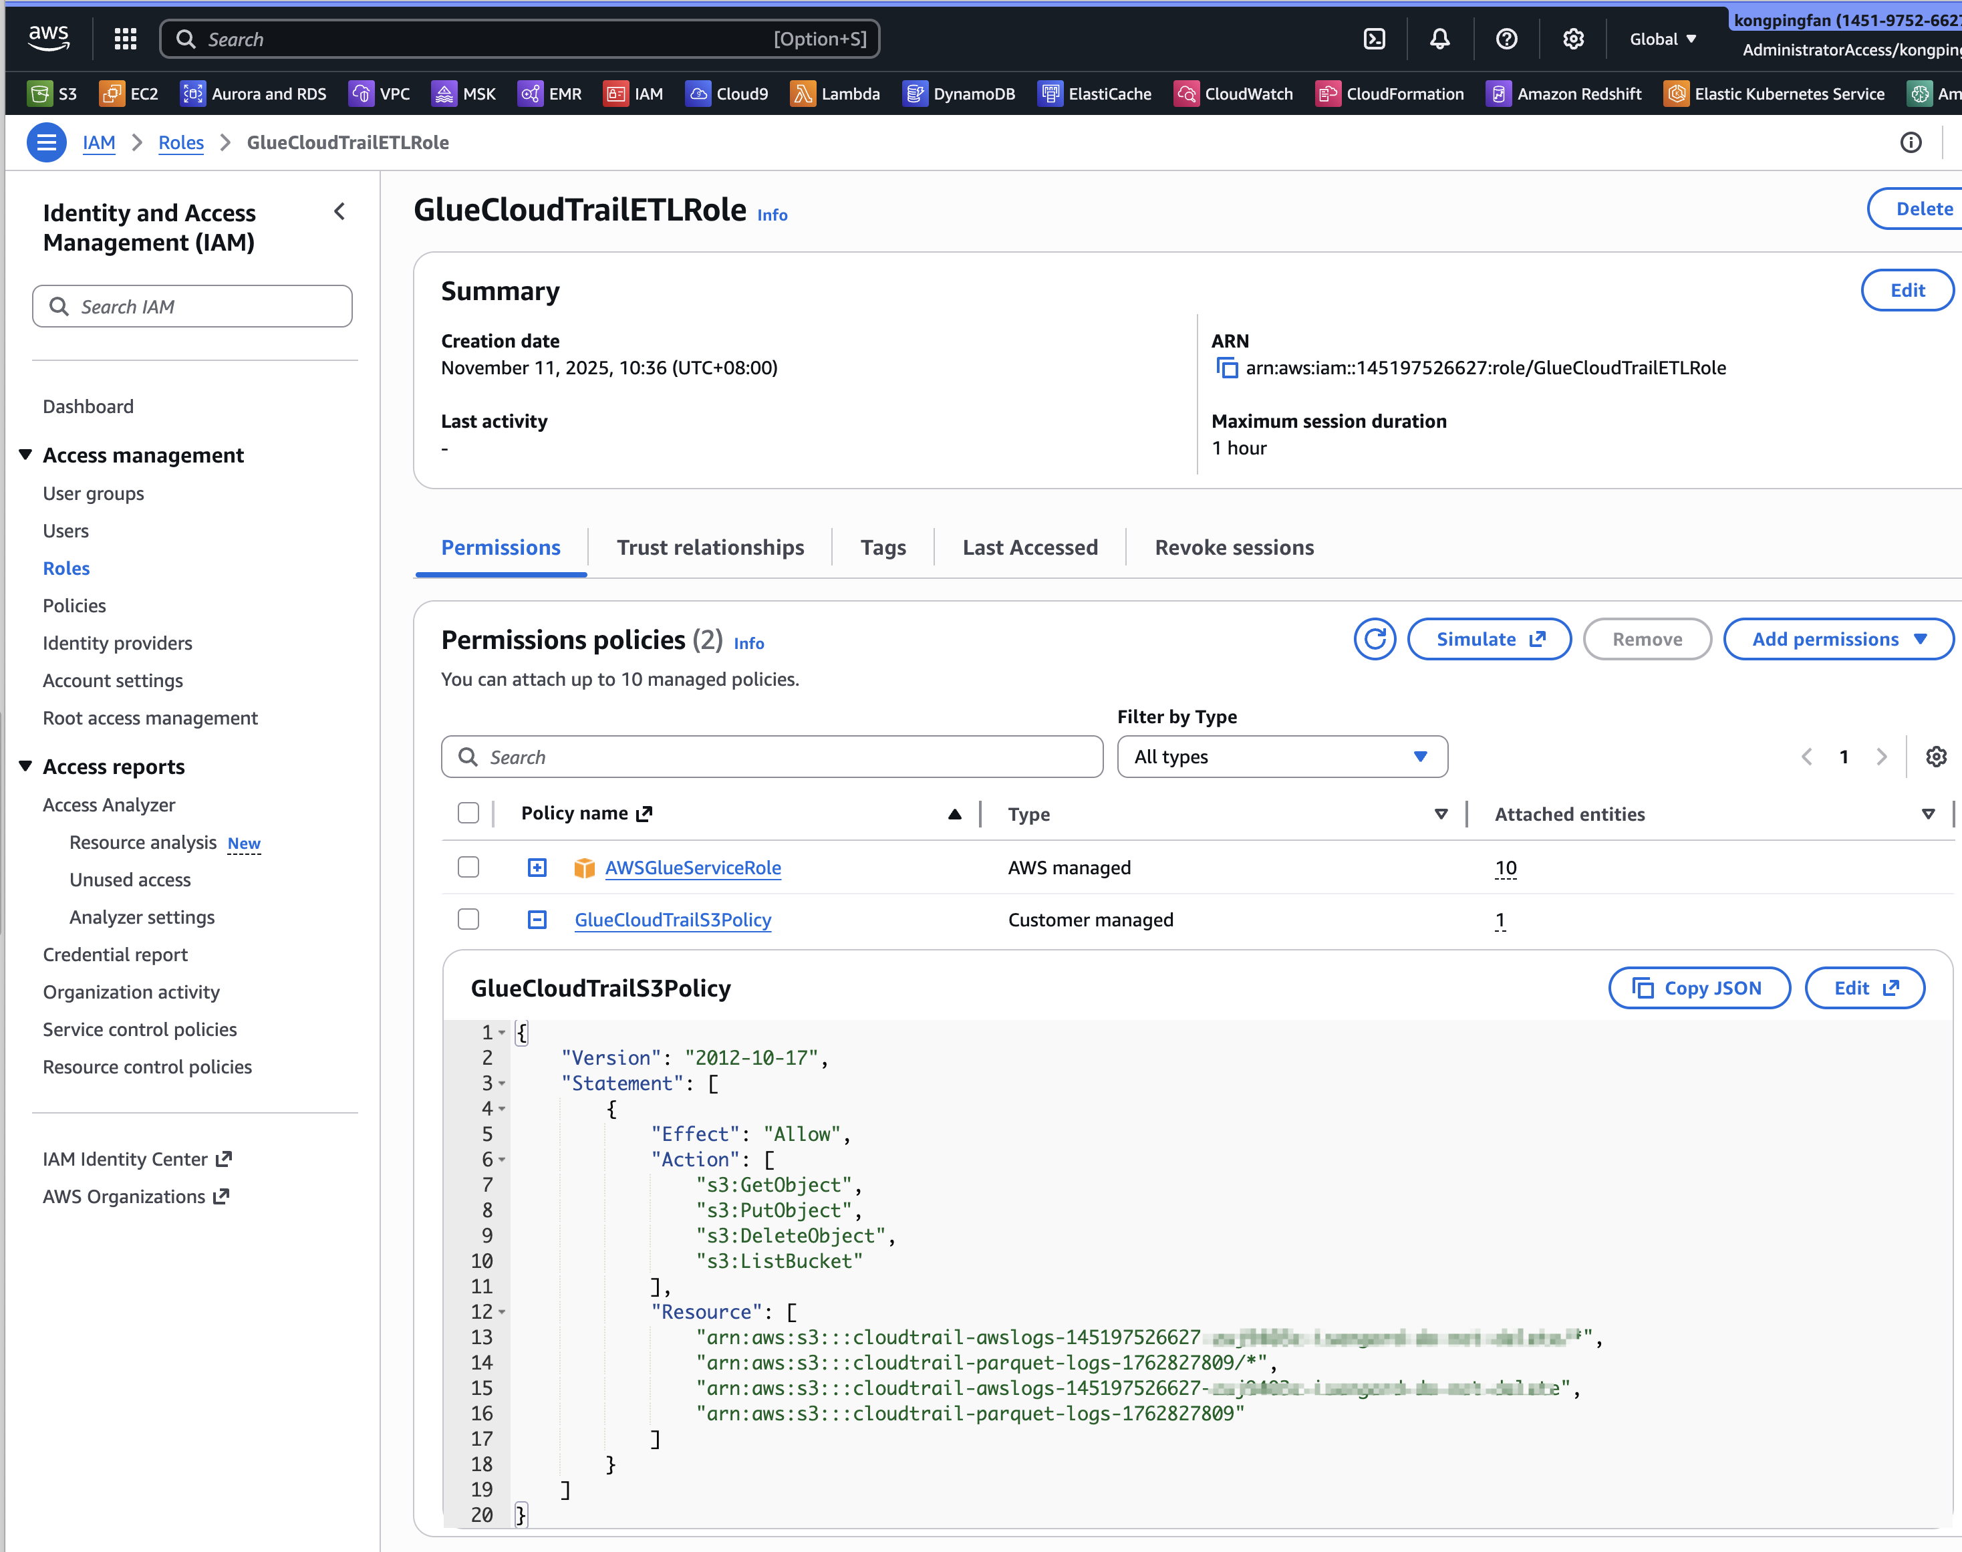1962x1552 pixels.
Task: Open the AWS services grid menu
Action: 126,39
